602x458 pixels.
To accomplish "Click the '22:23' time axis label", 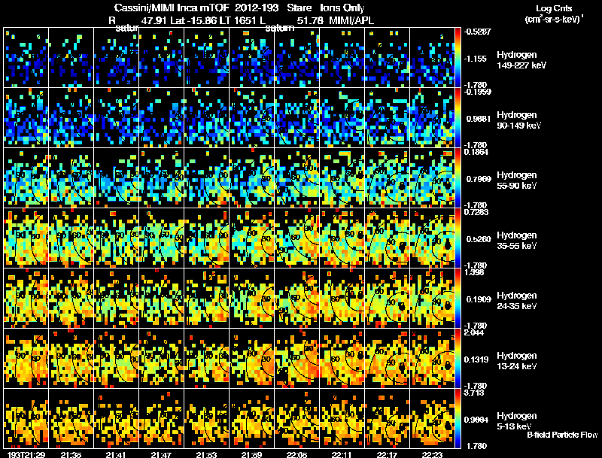I will tap(432, 454).
